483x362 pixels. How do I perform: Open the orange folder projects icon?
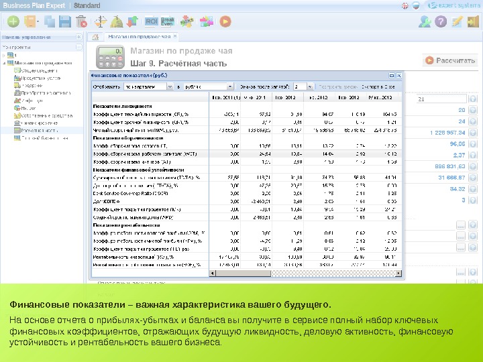coord(30,21)
